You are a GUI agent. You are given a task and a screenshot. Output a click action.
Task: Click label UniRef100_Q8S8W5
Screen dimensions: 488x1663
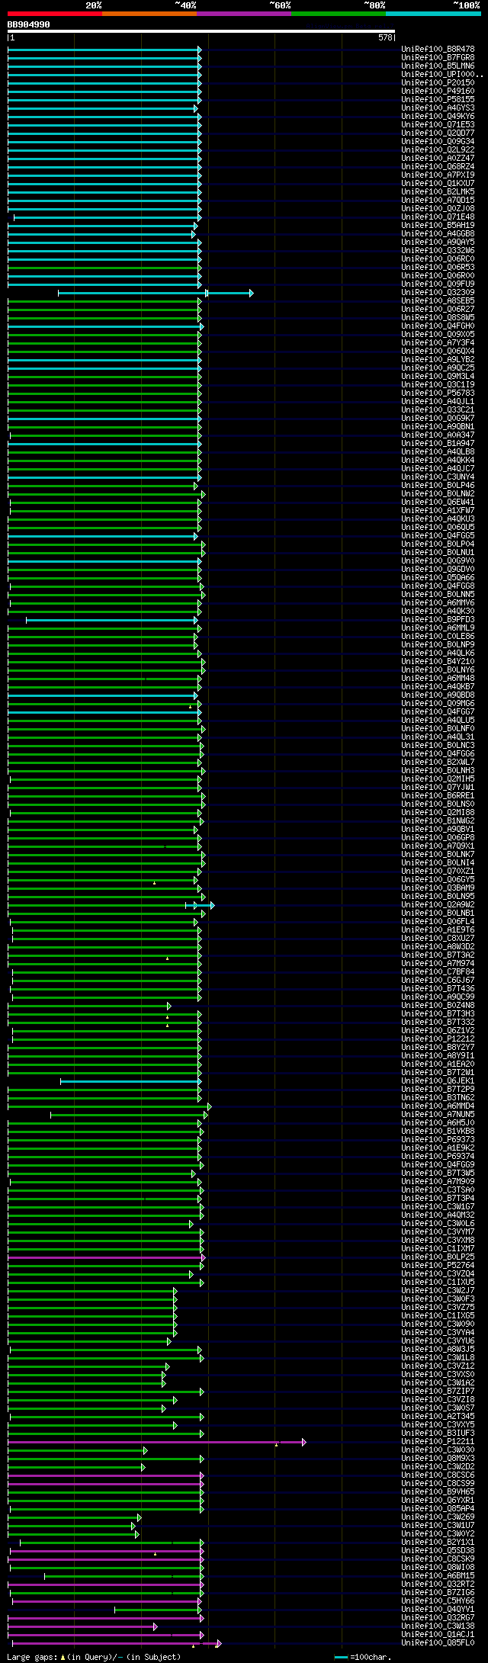coord(438,317)
